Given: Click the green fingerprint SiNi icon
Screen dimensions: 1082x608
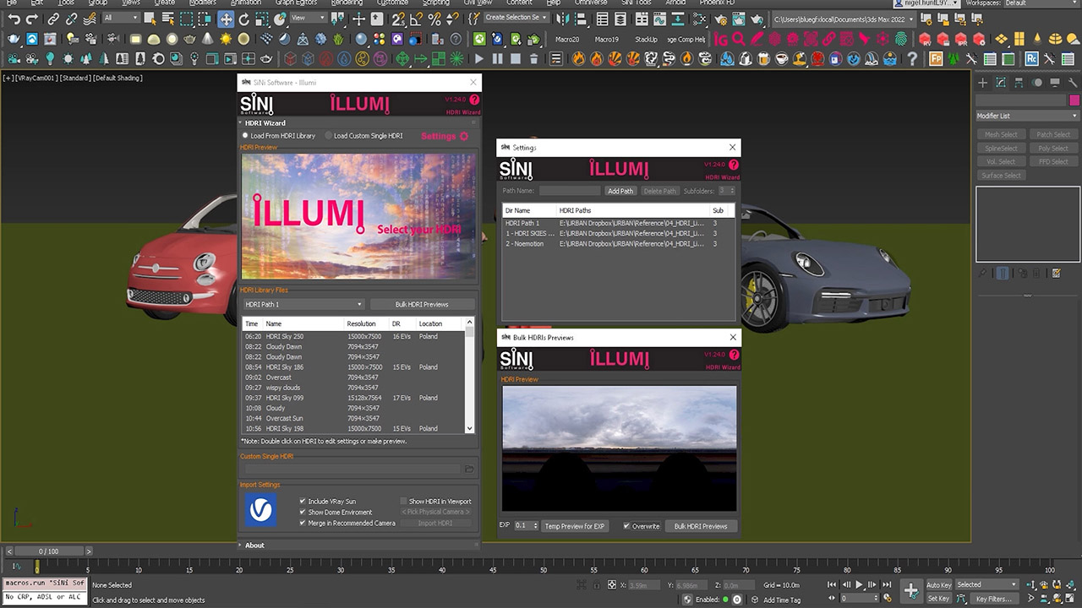Looking at the screenshot, I should click(902, 39).
